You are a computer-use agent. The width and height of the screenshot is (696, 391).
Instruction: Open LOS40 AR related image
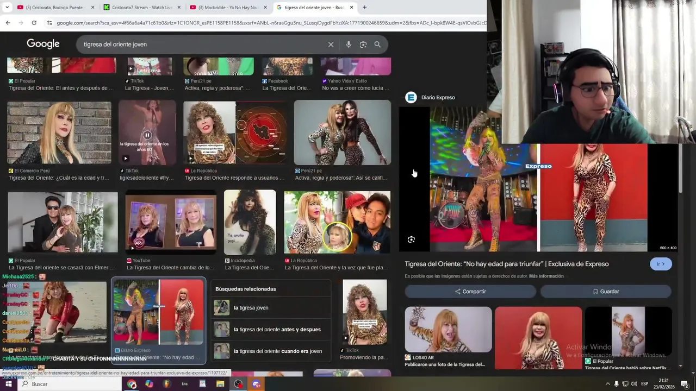tap(448, 330)
